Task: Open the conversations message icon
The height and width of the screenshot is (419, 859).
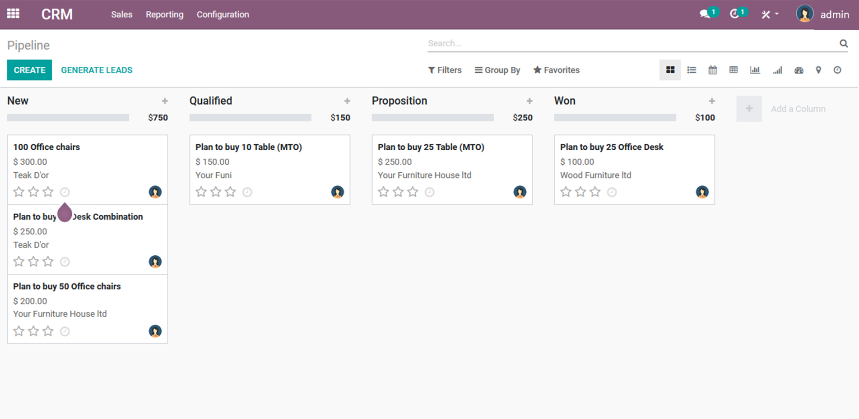Action: pos(705,14)
